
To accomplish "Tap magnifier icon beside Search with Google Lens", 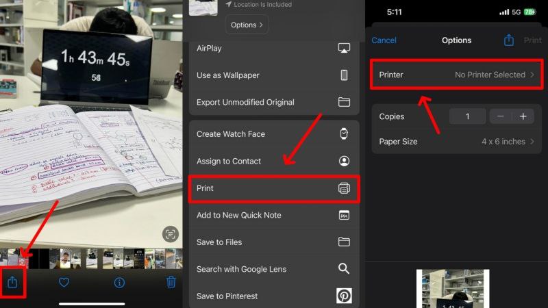I will click(344, 268).
